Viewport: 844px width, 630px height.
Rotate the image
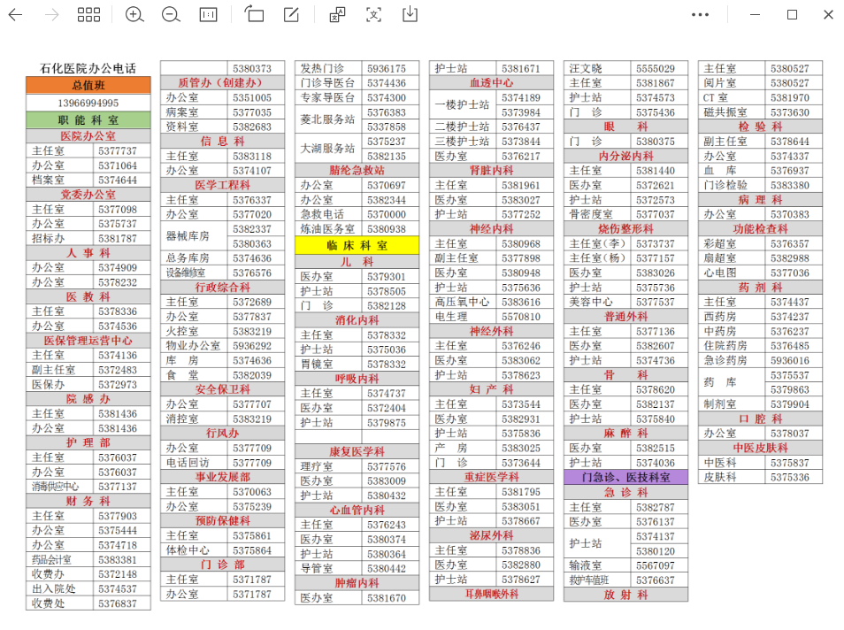tap(255, 15)
